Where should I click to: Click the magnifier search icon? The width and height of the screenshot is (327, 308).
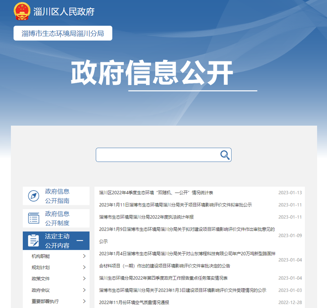225,155
